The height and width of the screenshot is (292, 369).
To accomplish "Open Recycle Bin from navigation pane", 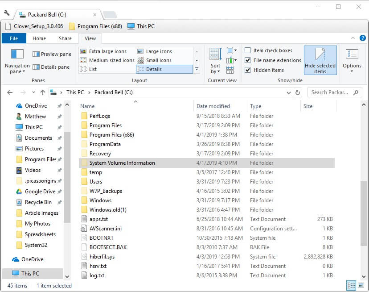I will pos(38,202).
